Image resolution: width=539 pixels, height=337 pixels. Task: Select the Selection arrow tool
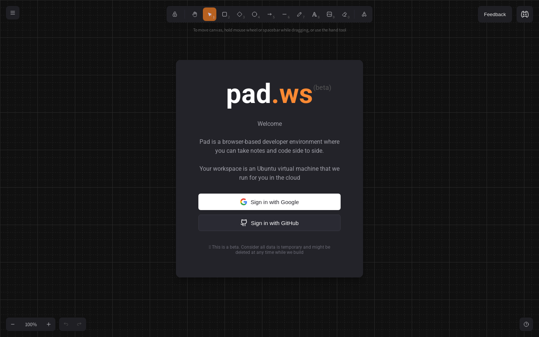[210, 14]
